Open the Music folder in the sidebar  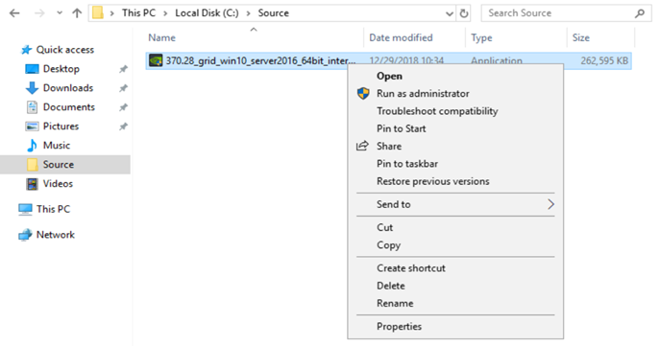[x=57, y=146]
